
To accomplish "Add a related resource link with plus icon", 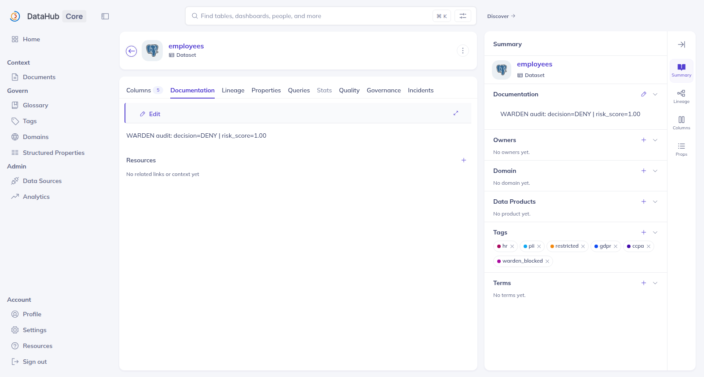I will [x=464, y=160].
